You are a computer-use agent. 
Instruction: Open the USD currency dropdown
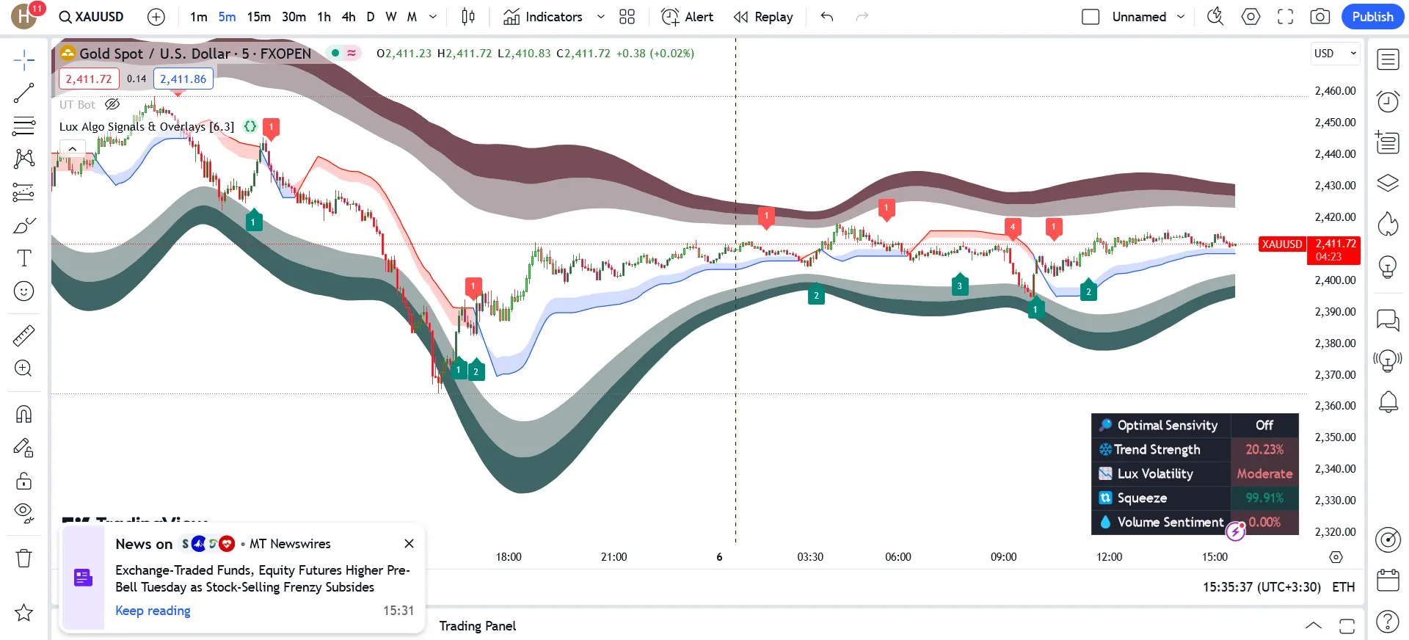click(1335, 54)
